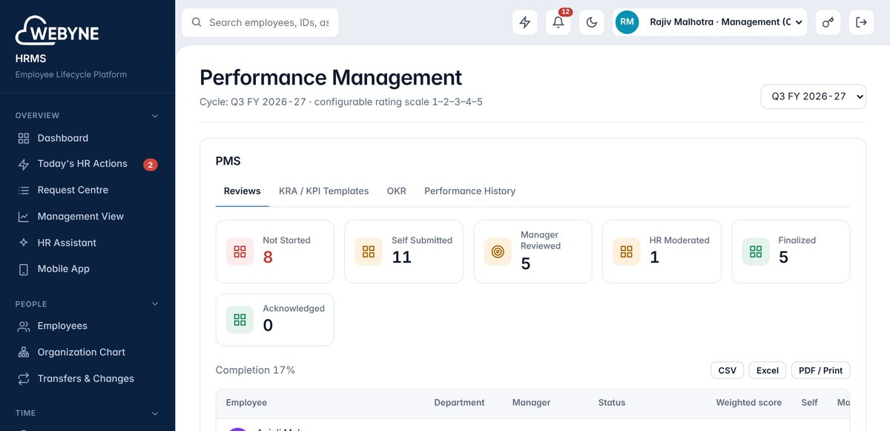Click the HR Moderated count 1

tap(654, 257)
